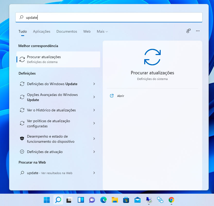Click the Windows Start button
214x206 pixels.
click(x=47, y=200)
